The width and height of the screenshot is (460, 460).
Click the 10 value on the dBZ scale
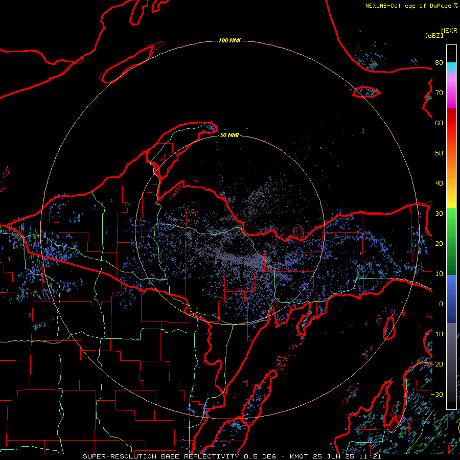pyautogui.click(x=439, y=274)
